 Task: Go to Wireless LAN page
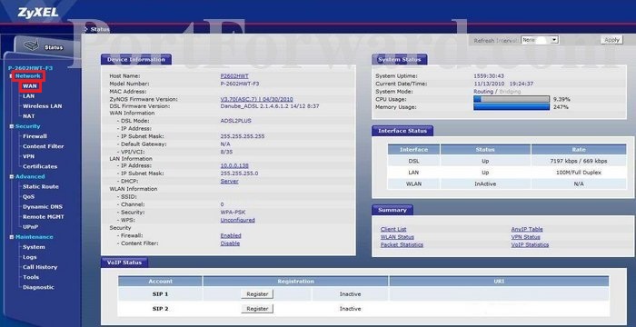coord(42,106)
